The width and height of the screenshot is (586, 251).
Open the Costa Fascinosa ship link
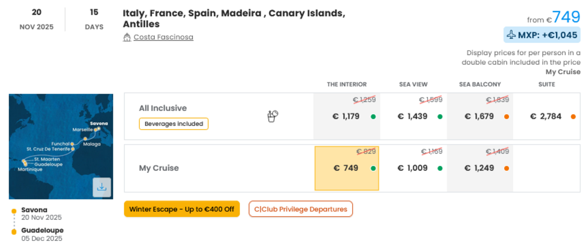point(163,37)
